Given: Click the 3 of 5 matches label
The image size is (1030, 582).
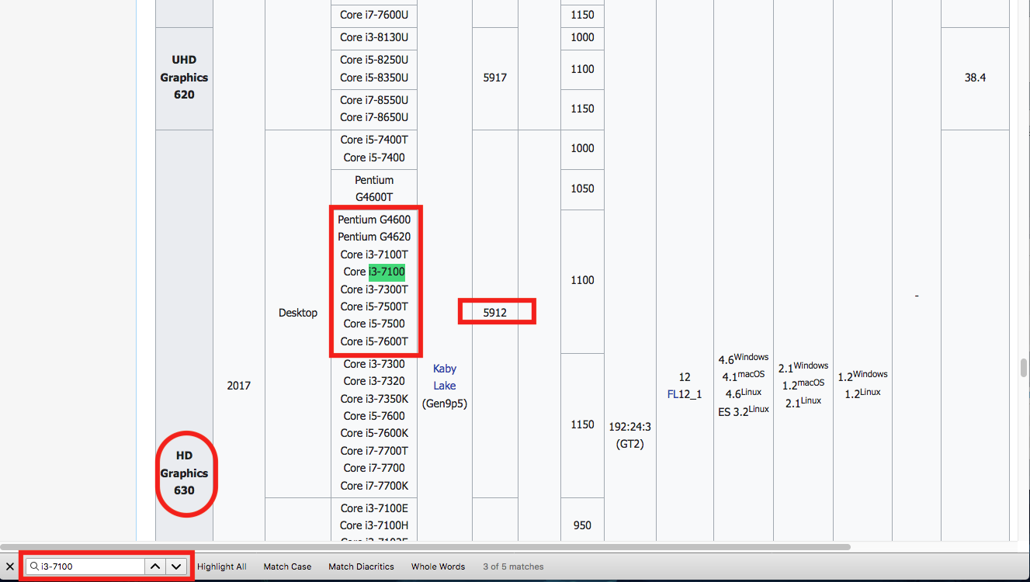Looking at the screenshot, I should click(513, 566).
